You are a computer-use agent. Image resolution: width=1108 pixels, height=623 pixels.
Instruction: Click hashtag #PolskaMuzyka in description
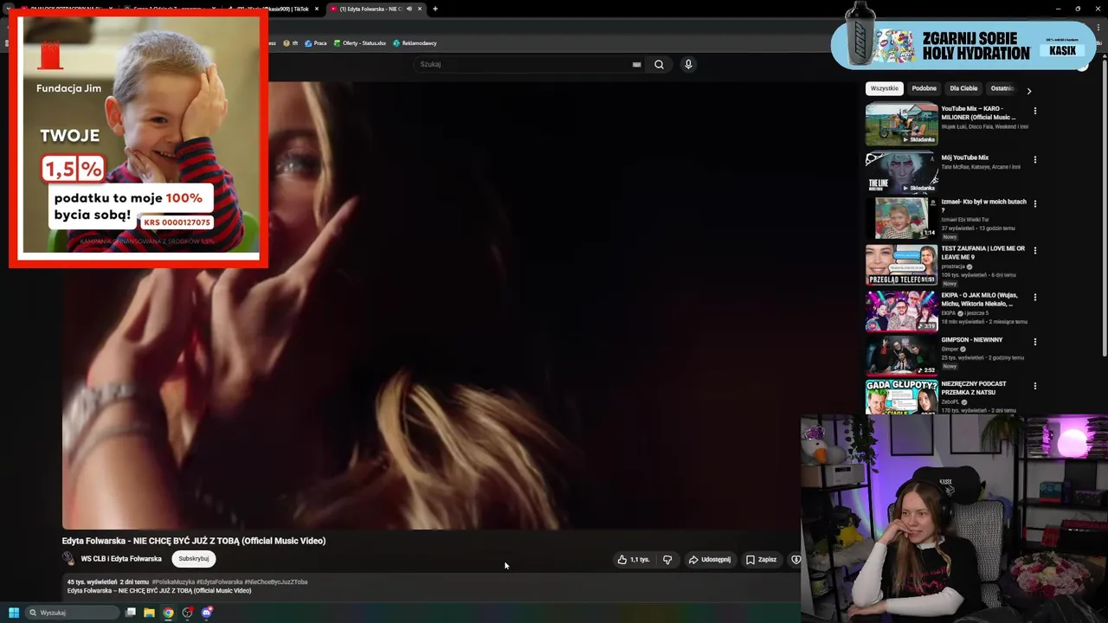[x=173, y=581]
